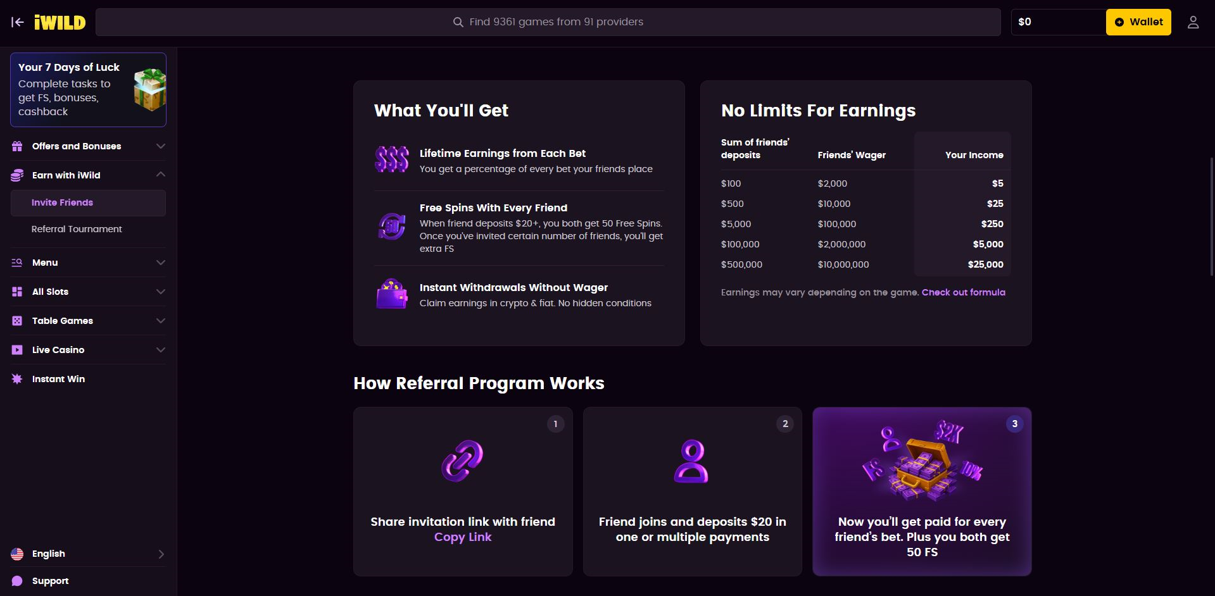The image size is (1215, 596).
Task: Open the user profile icon
Action: (x=1193, y=22)
